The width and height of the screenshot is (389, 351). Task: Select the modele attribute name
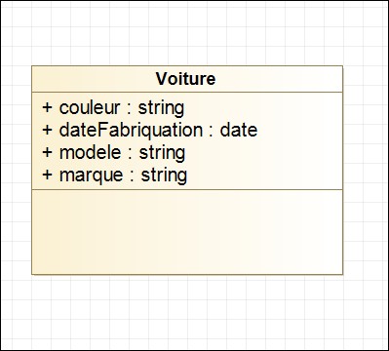[x=90, y=153]
